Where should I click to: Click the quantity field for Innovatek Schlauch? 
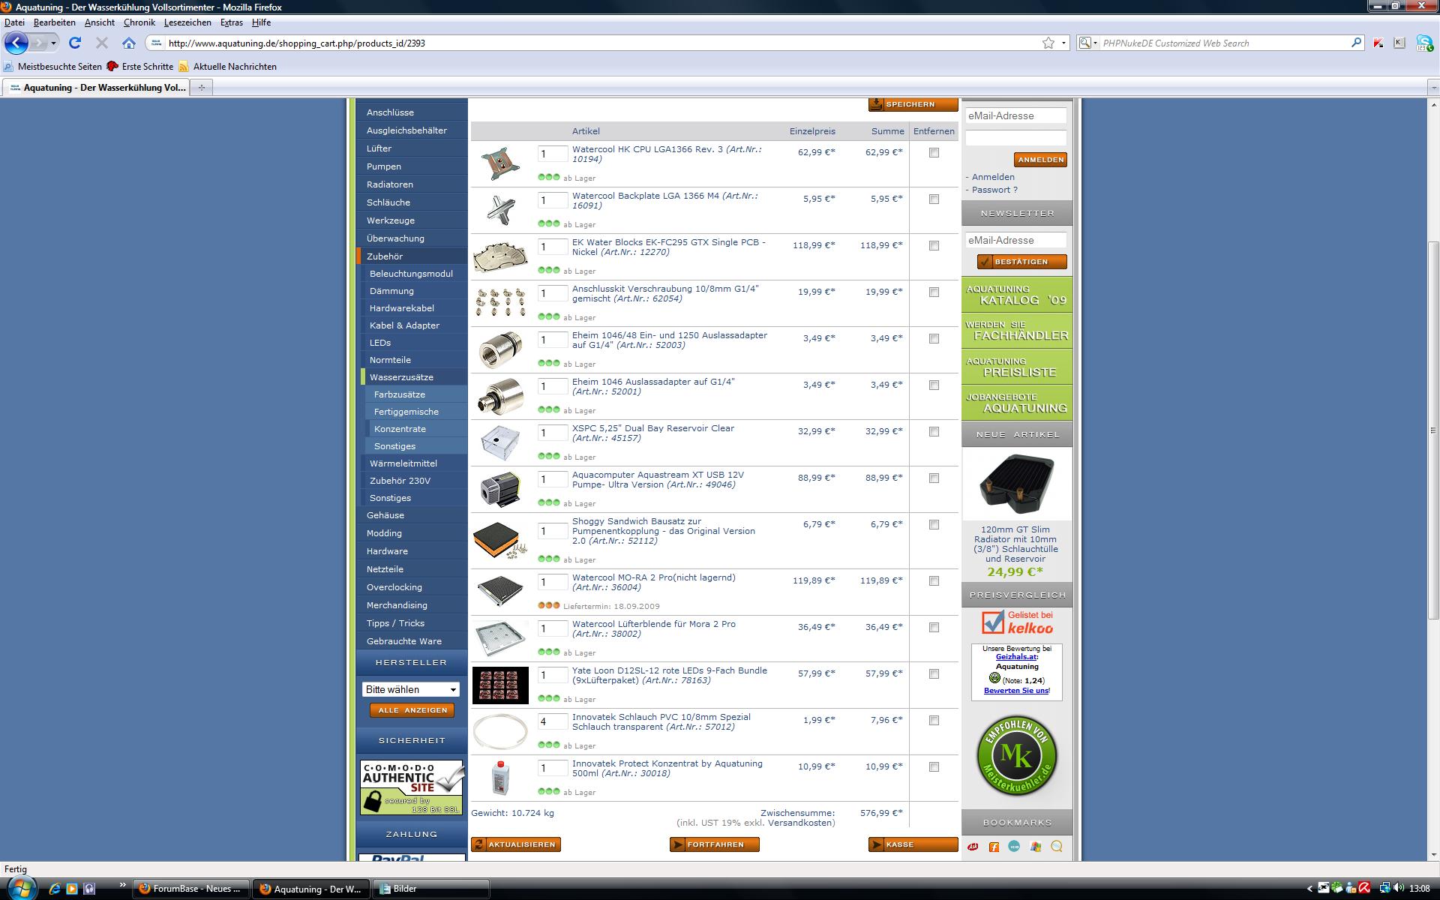click(x=552, y=722)
